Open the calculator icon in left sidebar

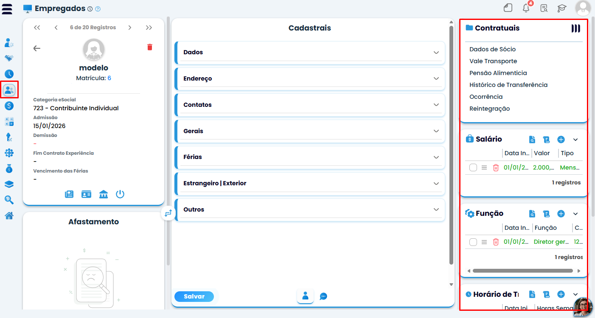coord(9,122)
